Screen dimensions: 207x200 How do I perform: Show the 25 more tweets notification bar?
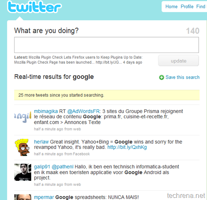pos(107,95)
